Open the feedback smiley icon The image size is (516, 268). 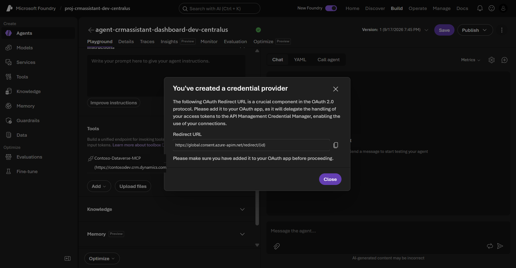(492, 8)
